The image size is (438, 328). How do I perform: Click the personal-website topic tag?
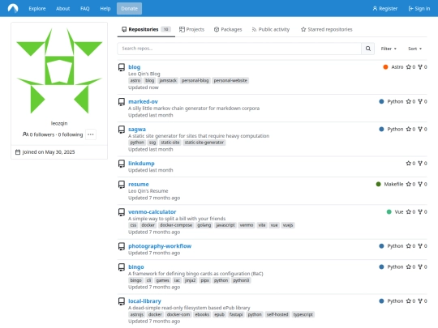pos(230,81)
